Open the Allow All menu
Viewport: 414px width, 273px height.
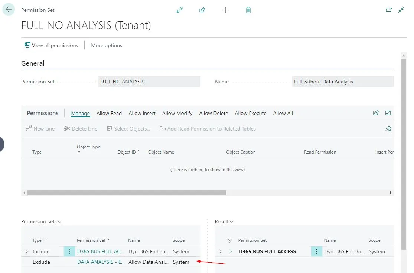click(x=283, y=113)
